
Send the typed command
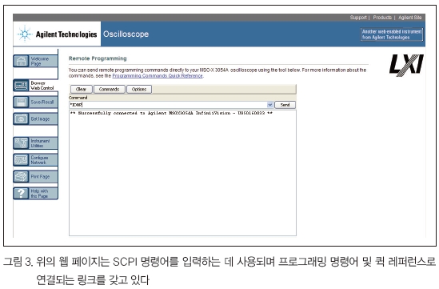pos(285,105)
